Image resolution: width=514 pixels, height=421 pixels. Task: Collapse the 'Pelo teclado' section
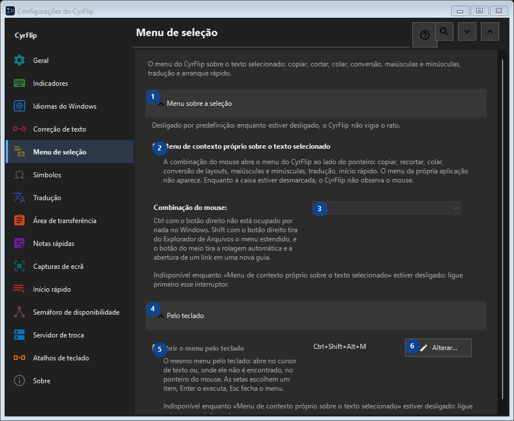click(x=316, y=316)
